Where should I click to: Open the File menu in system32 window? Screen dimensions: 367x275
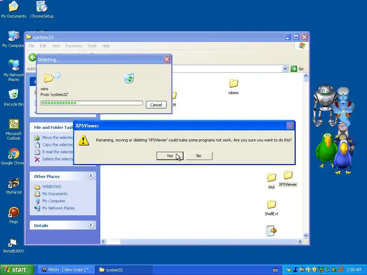click(x=32, y=46)
